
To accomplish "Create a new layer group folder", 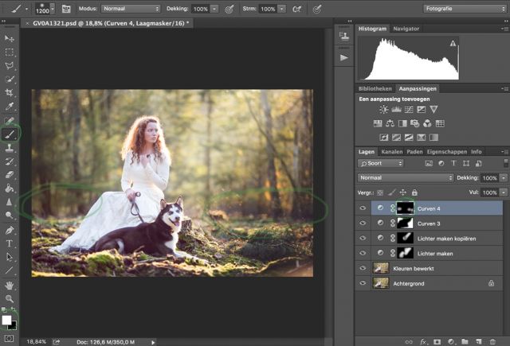I will (x=465, y=341).
